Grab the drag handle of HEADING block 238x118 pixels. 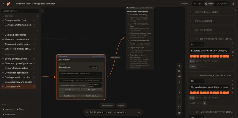(190, 12)
